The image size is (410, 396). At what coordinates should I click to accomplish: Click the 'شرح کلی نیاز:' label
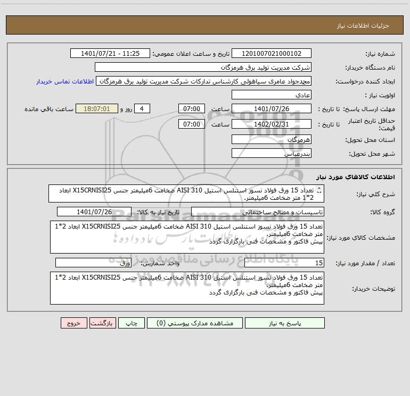pyautogui.click(x=376, y=194)
